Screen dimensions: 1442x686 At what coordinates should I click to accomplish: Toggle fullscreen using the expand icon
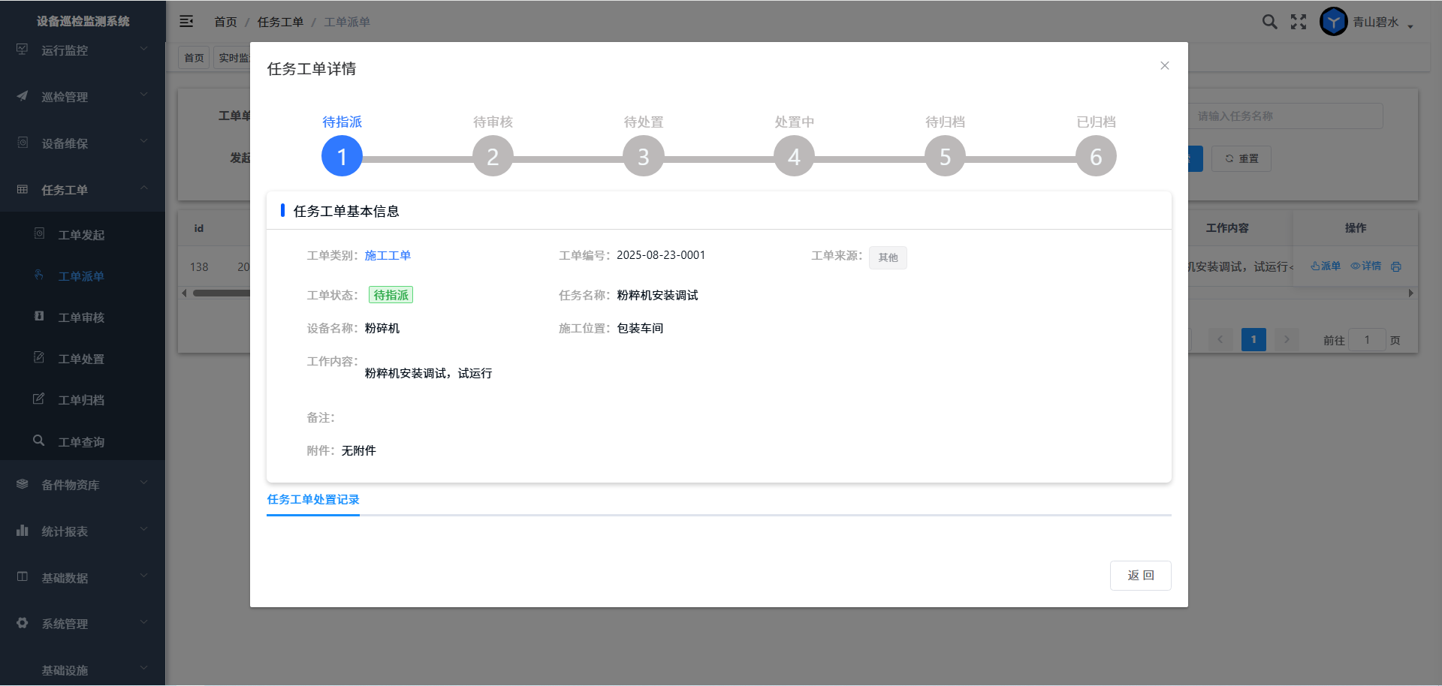(x=1299, y=22)
